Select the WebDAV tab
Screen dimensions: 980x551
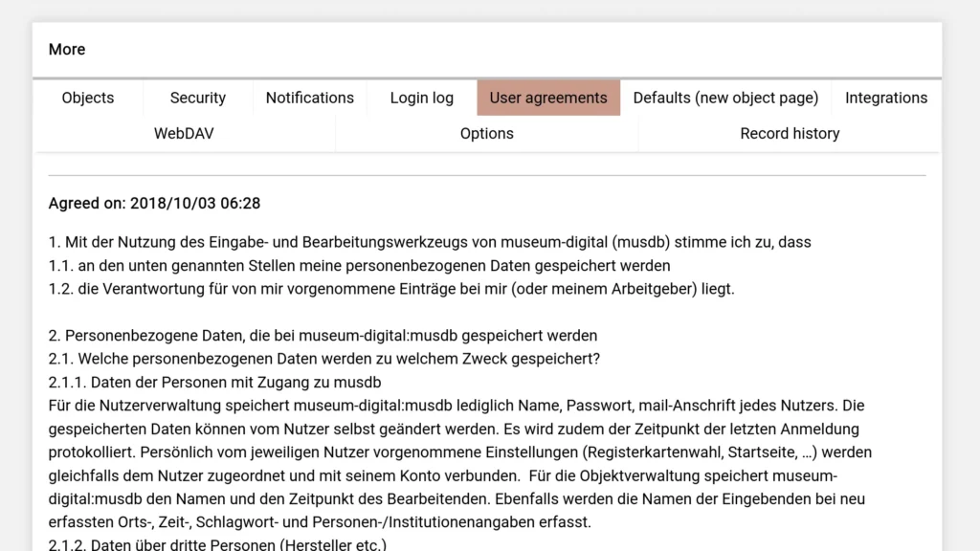pos(184,133)
